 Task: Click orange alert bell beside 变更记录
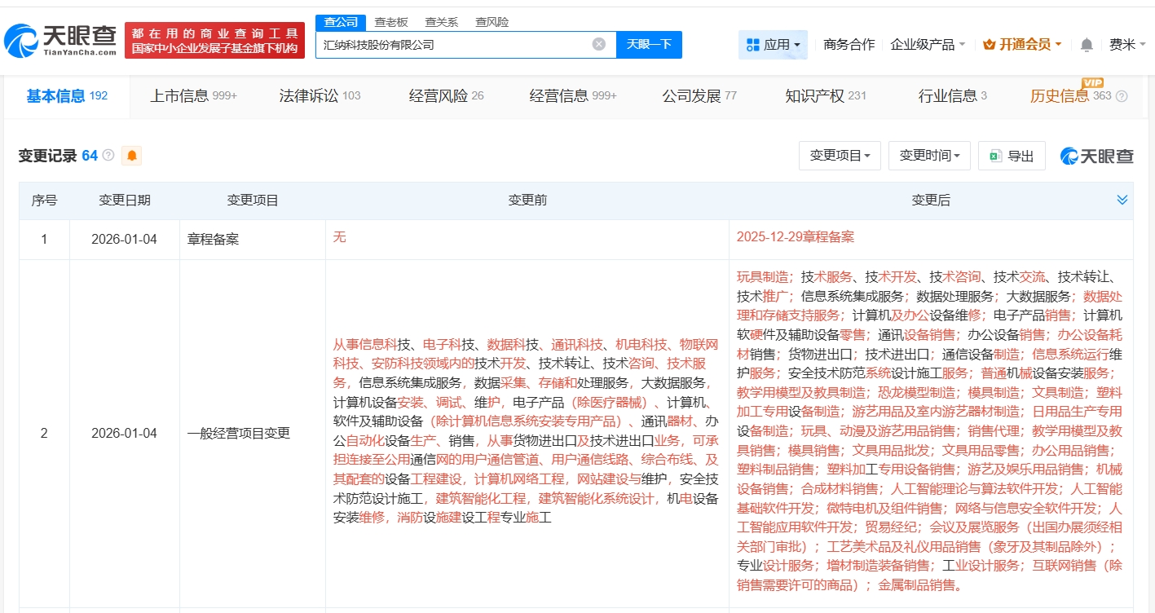point(131,156)
